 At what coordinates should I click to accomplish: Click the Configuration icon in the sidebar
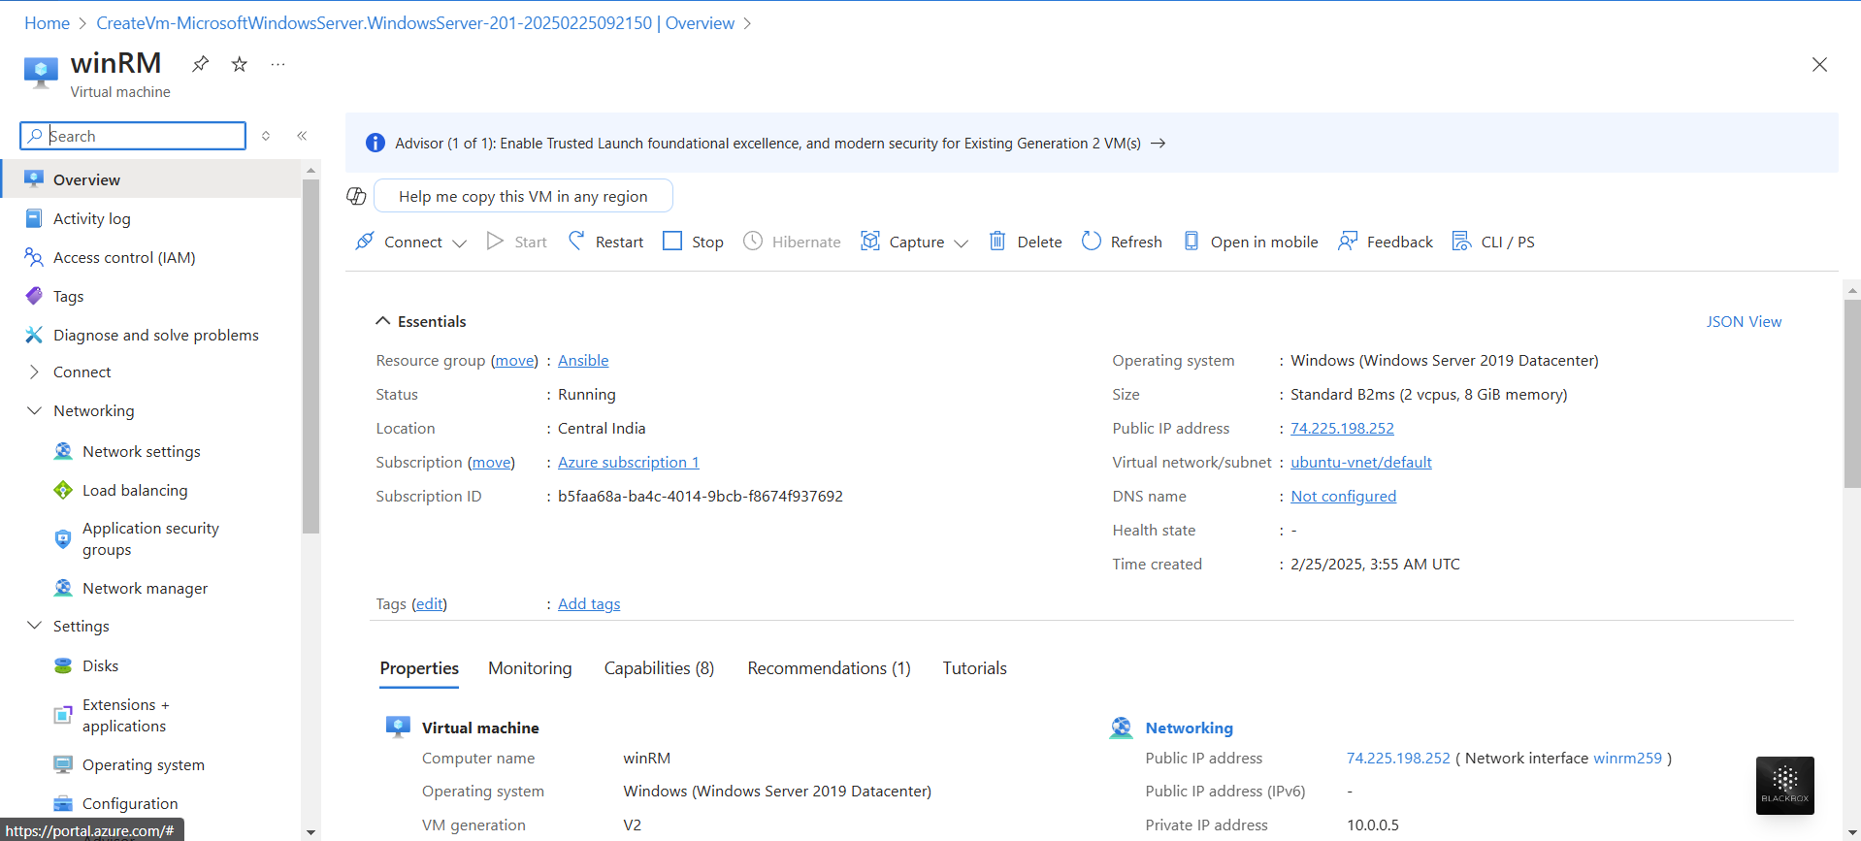click(63, 803)
